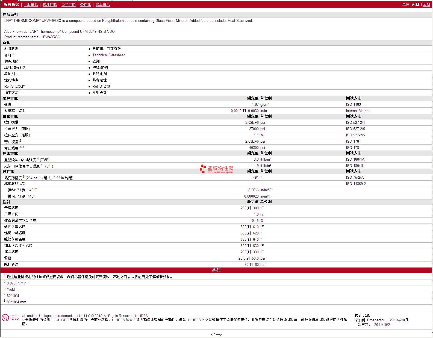Open the 热性能 tab in top bar
This screenshot has width=433, height=338.
[86, 5]
